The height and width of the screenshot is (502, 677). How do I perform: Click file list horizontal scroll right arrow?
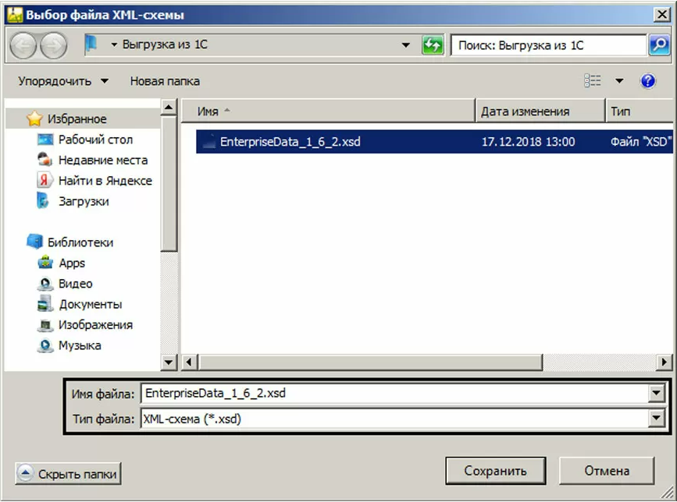tap(664, 362)
